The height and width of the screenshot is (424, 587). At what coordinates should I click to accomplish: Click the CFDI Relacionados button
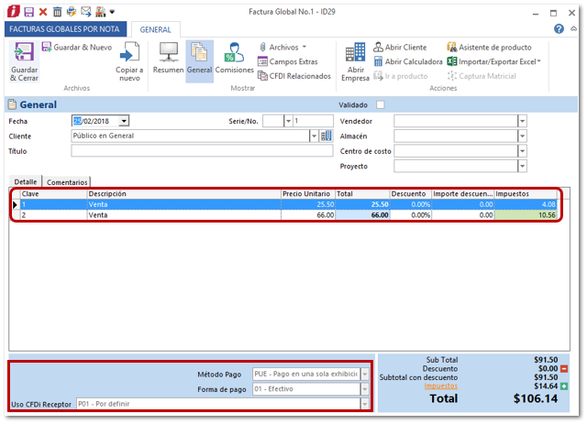pyautogui.click(x=293, y=76)
